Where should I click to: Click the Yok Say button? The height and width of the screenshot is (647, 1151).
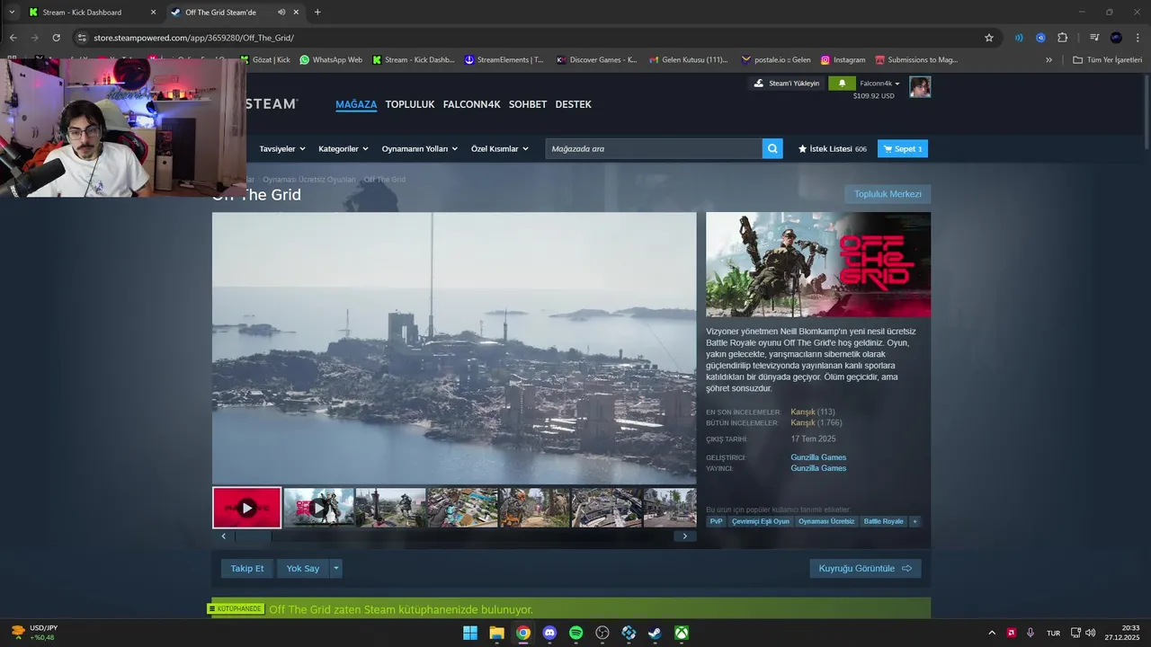(303, 568)
